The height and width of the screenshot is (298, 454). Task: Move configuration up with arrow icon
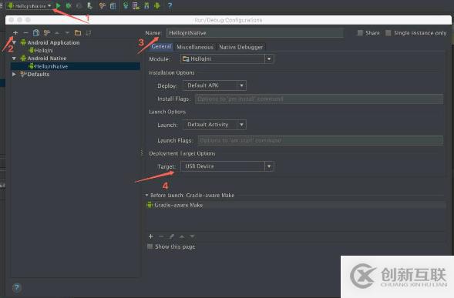click(x=57, y=32)
